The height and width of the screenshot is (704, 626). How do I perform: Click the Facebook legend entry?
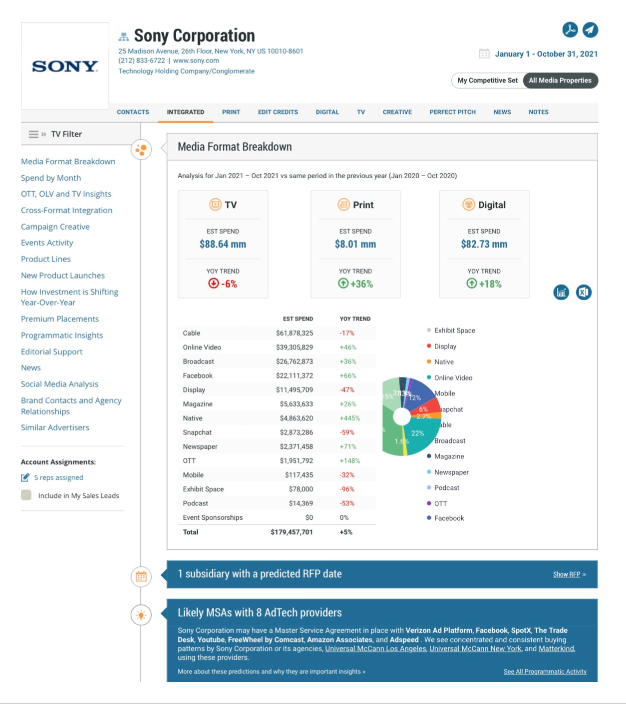click(x=445, y=518)
